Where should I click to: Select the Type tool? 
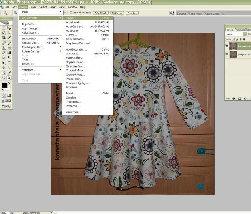[x=9, y=63]
